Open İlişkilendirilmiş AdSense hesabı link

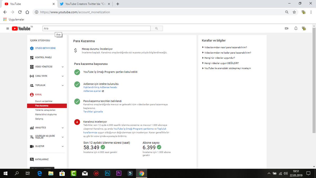(x=100, y=87)
